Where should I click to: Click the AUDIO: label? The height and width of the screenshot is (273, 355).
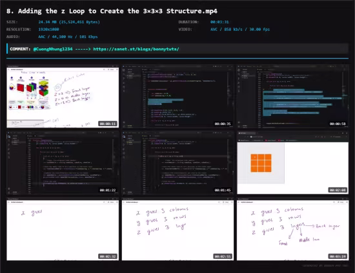coord(13,37)
